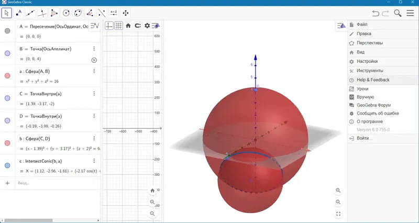Zoom in on the 3D view

338,191
